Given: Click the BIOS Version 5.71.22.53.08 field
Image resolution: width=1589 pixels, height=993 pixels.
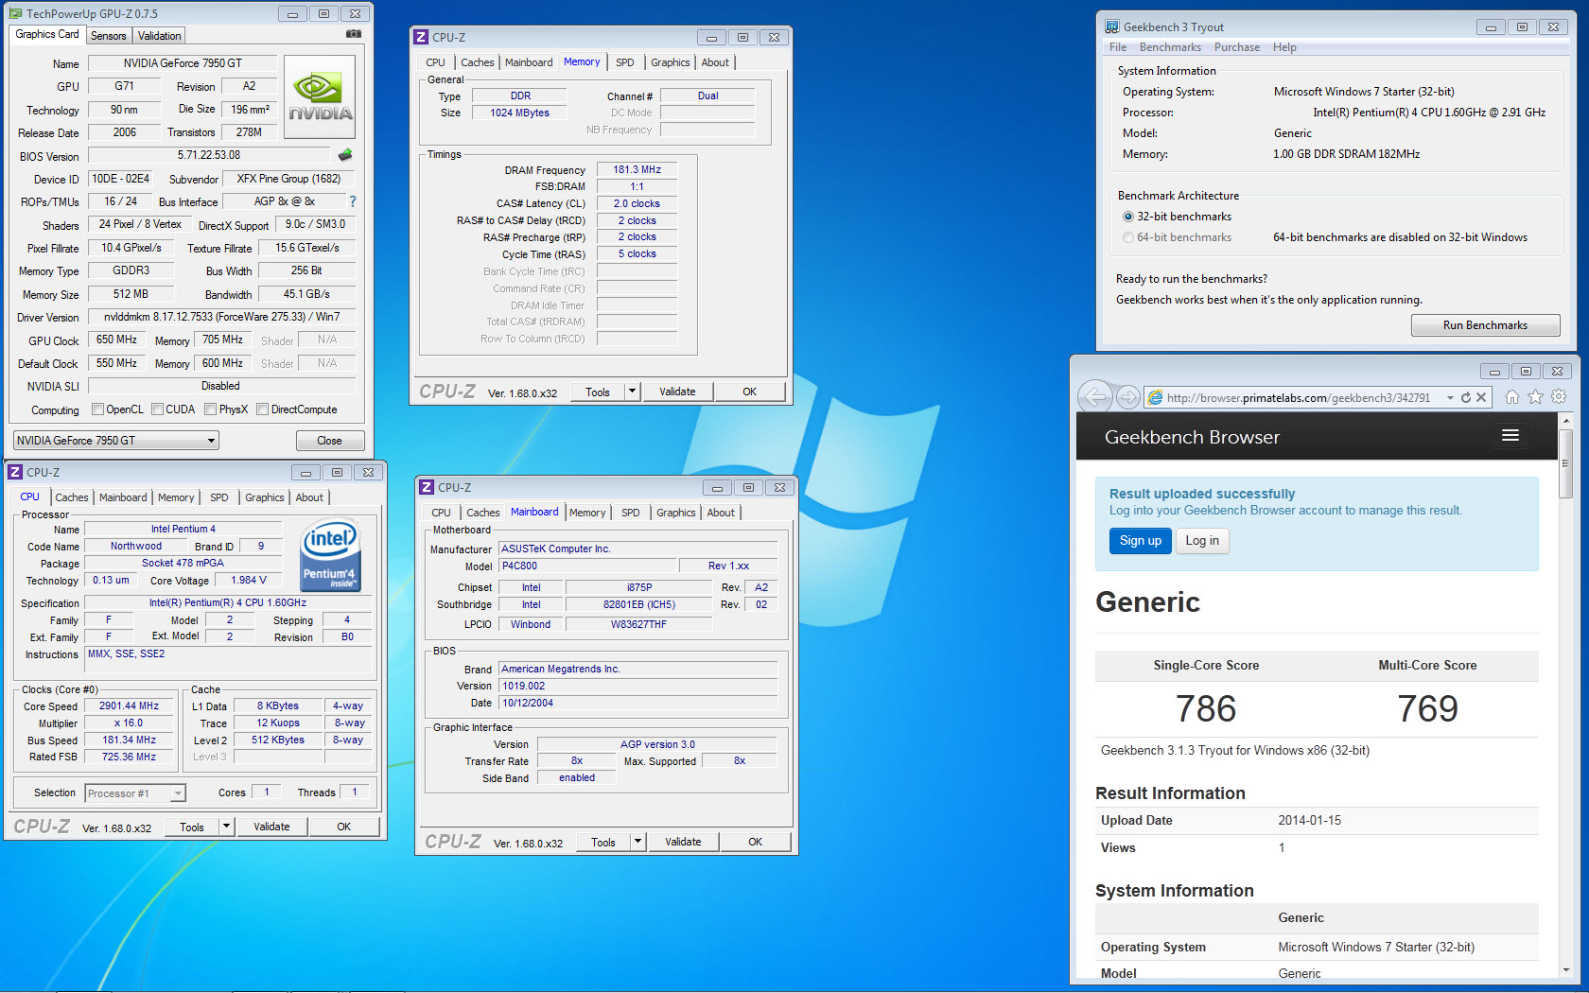Looking at the screenshot, I should [209, 155].
